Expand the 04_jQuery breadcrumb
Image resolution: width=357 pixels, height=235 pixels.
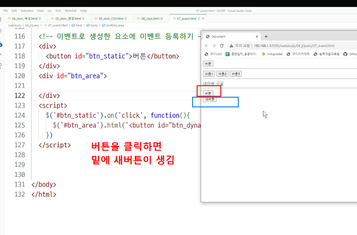(32, 25)
